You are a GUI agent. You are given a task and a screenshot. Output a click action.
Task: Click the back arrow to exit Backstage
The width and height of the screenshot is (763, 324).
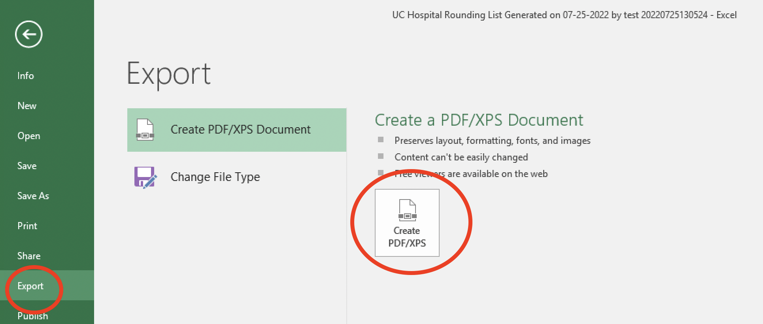pos(29,34)
